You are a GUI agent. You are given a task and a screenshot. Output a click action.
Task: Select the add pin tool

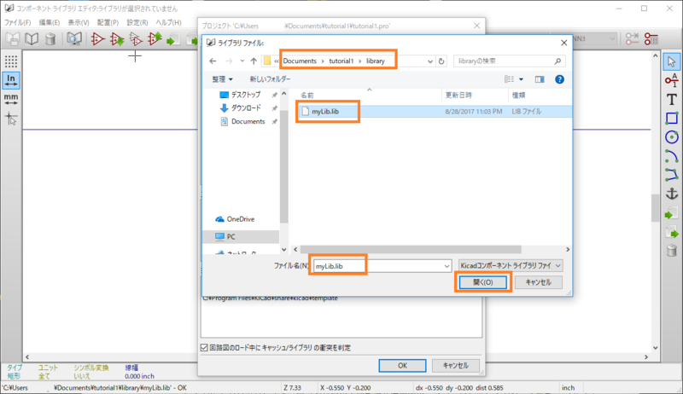pyautogui.click(x=671, y=80)
